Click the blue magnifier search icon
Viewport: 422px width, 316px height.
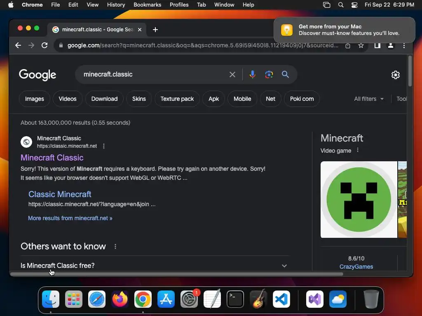click(285, 74)
